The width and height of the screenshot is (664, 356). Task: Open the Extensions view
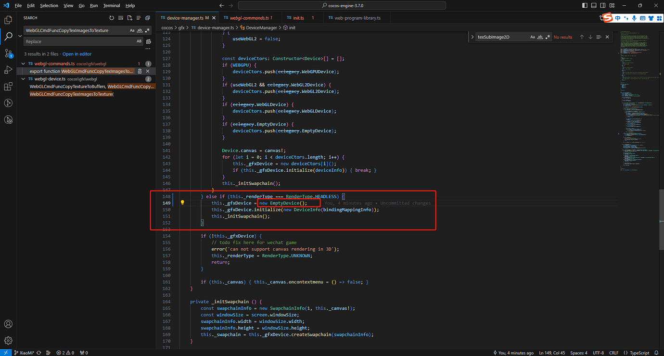[8, 87]
